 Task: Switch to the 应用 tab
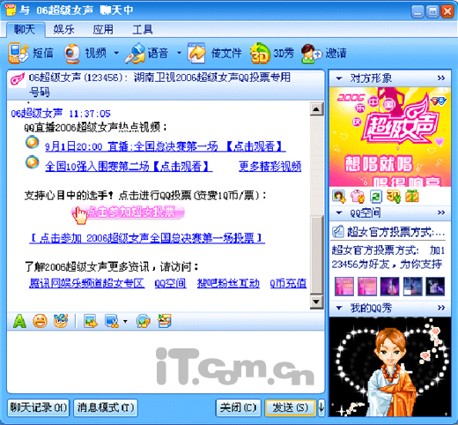(103, 29)
